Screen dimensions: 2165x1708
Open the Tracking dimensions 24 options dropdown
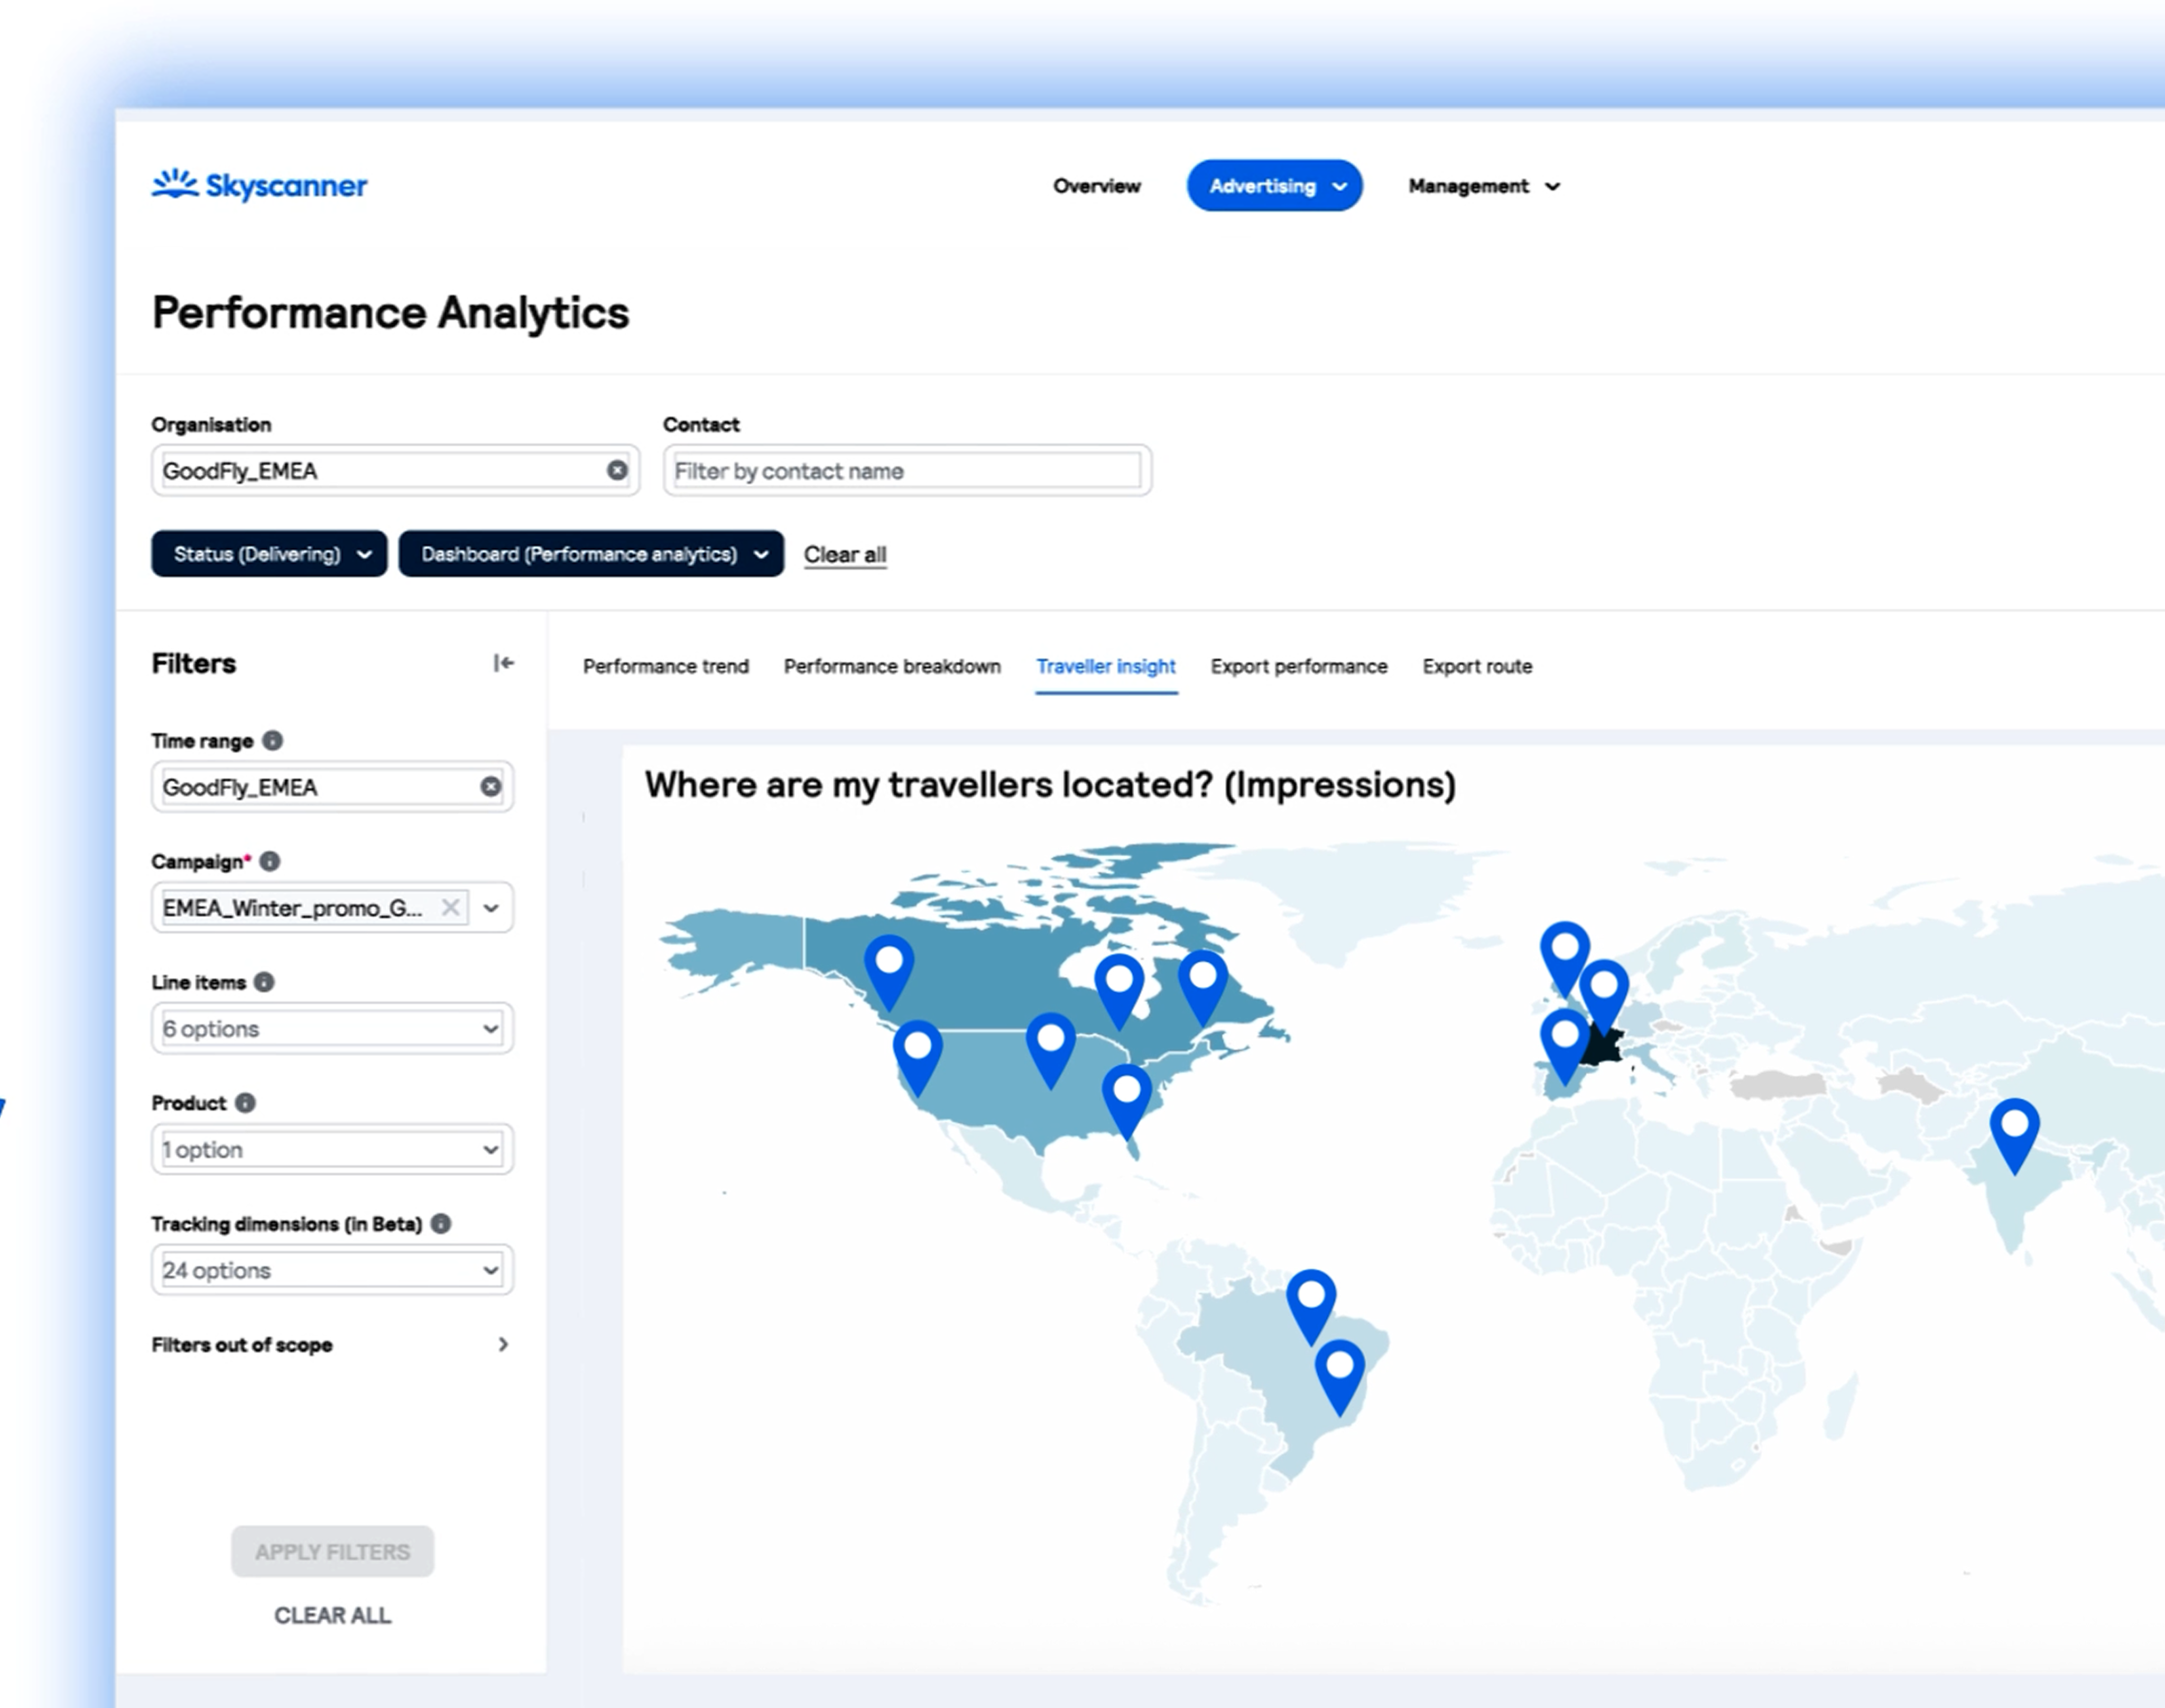pos(331,1270)
